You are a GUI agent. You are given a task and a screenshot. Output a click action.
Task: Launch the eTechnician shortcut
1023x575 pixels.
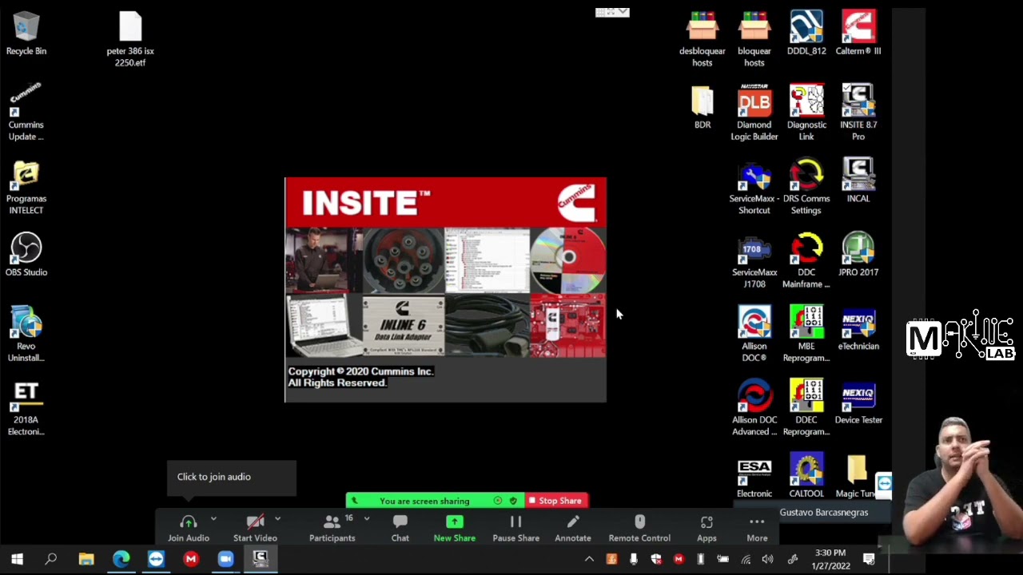coord(858,329)
